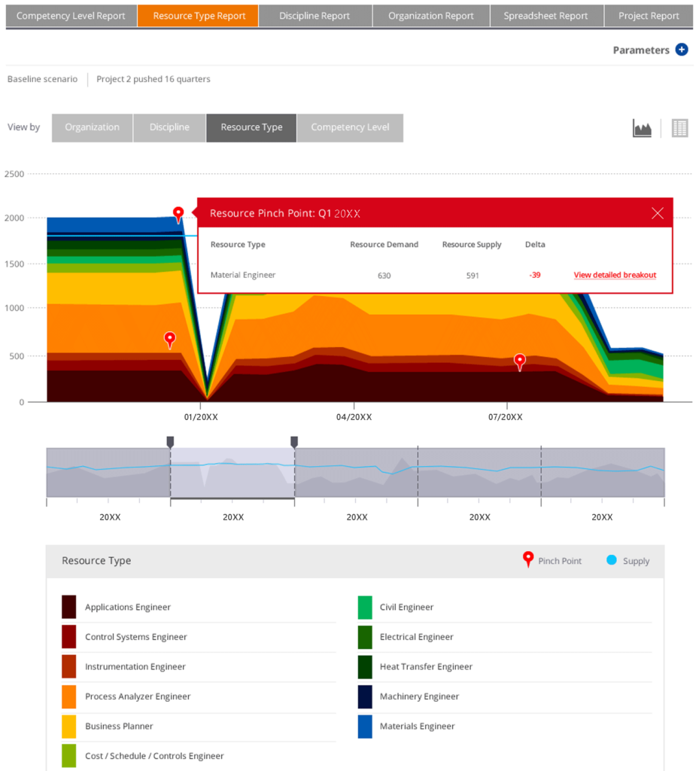
Task: Select the Resource Type Report tab
Action: pos(199,16)
